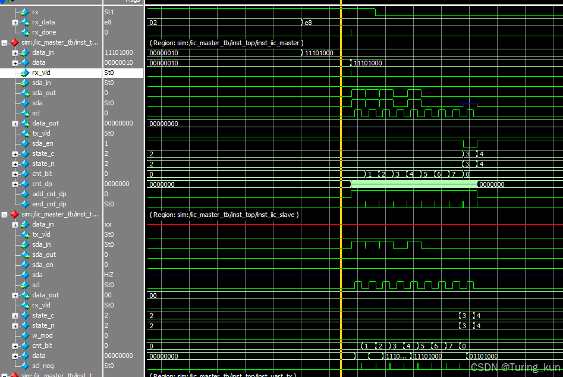Click slave sda_en signal icon

tap(25, 265)
